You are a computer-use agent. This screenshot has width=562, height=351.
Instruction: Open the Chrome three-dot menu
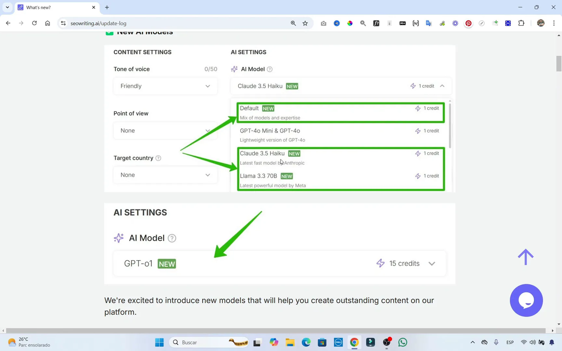tap(554, 23)
